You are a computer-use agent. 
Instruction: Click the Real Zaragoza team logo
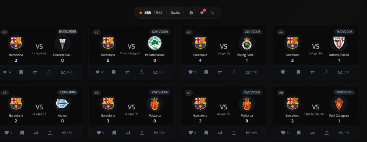339,104
